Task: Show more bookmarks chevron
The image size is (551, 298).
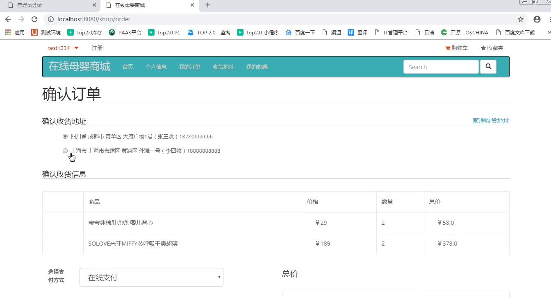Action: [x=549, y=32]
